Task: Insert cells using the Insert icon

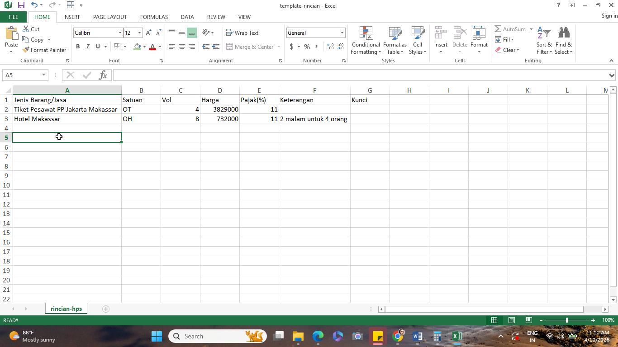Action: point(441,34)
